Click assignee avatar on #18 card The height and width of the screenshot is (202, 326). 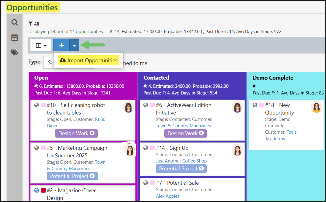(317, 107)
